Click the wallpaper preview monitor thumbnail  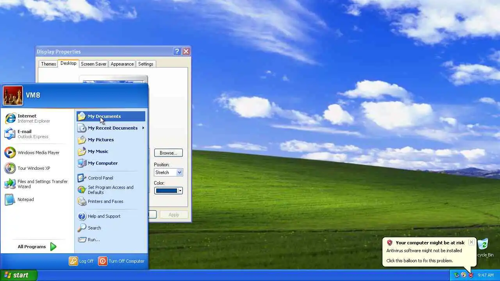[113, 80]
